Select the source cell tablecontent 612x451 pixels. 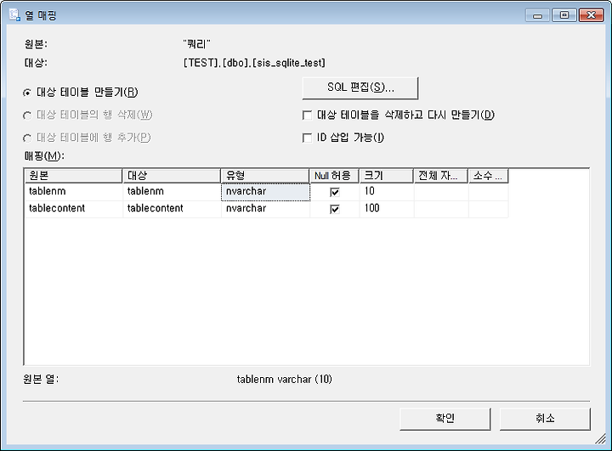(x=73, y=209)
